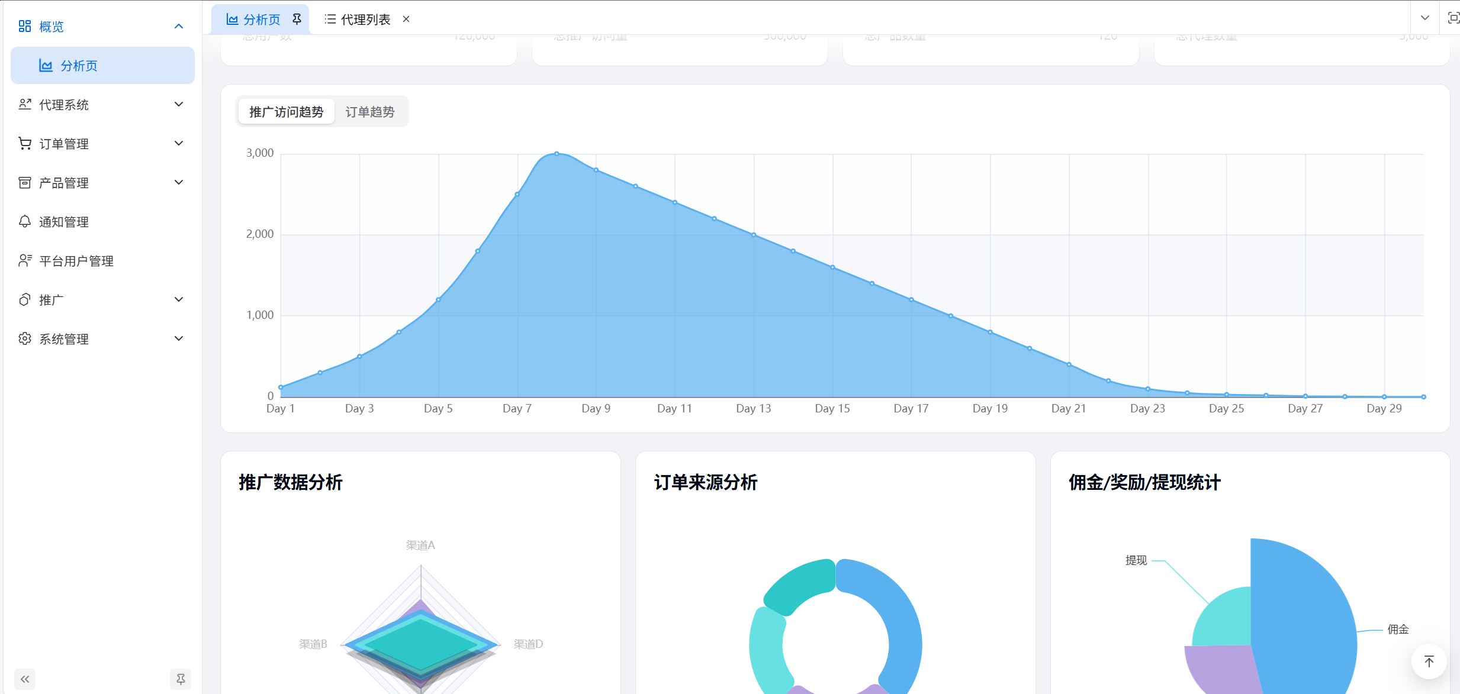Click the back-to-top button
The height and width of the screenshot is (694, 1460).
click(1429, 661)
